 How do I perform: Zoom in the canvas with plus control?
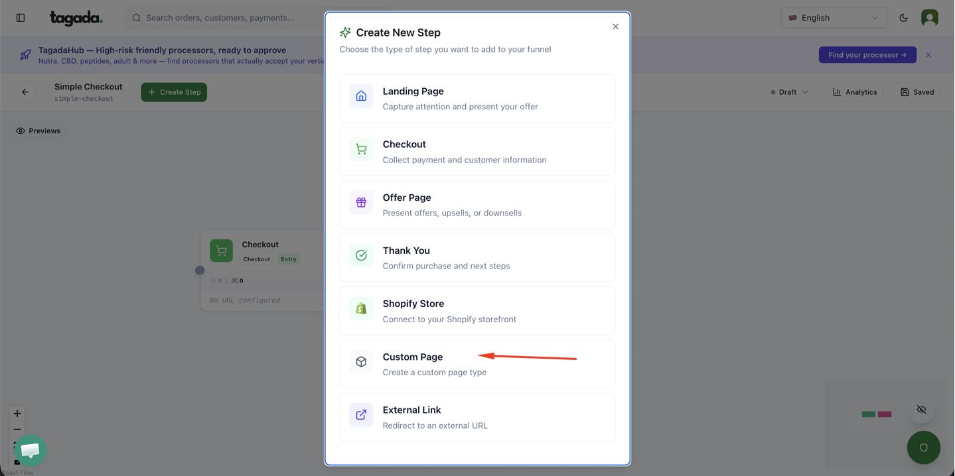pyautogui.click(x=17, y=414)
